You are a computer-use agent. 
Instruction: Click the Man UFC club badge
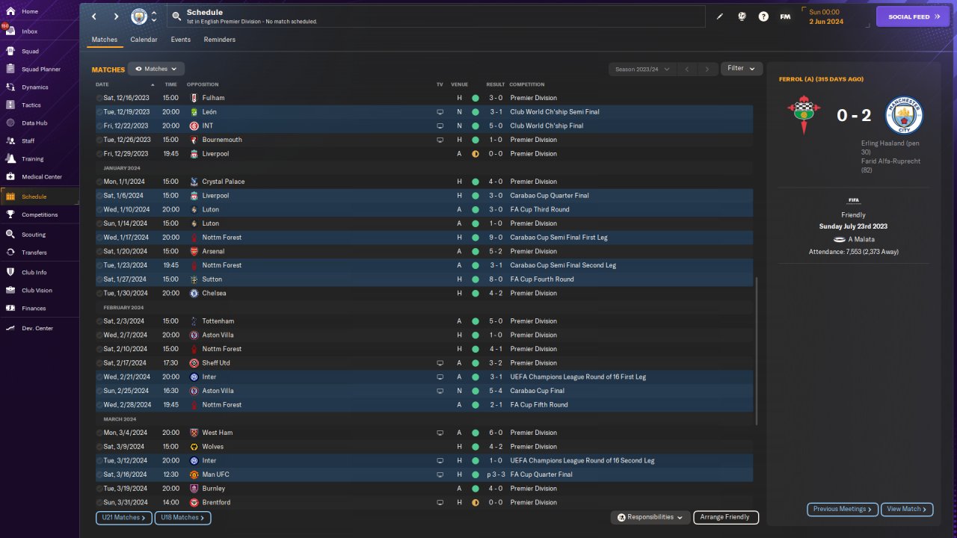[x=194, y=474]
